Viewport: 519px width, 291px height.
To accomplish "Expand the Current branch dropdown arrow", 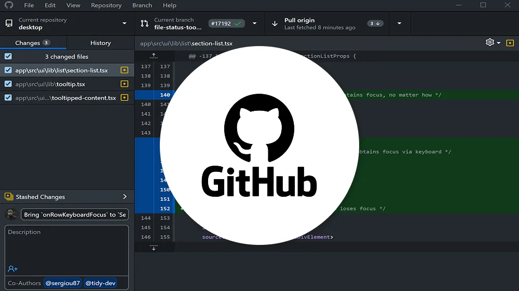I will click(x=254, y=23).
